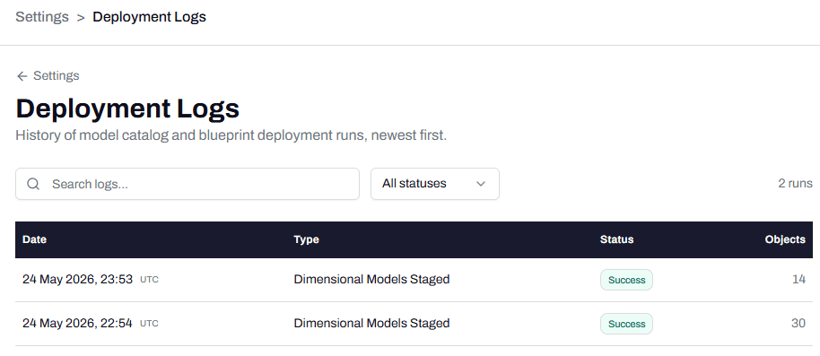This screenshot has height=356, width=820.
Task: Click the Deployment Logs page heading
Action: tap(127, 109)
